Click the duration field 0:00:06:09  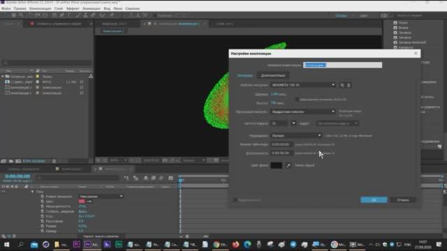point(281,153)
